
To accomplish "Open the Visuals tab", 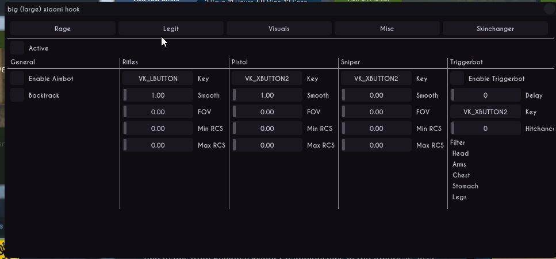I will (279, 29).
